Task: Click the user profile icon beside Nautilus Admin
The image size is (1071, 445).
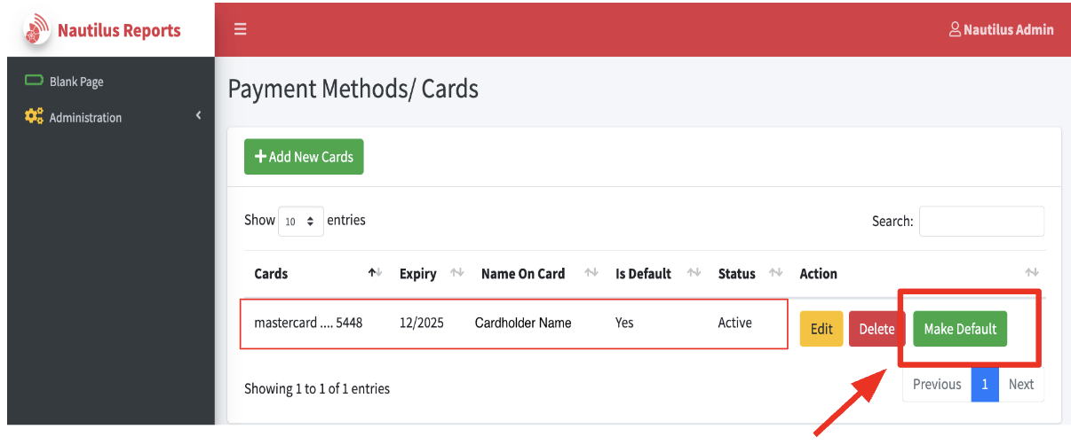Action: click(x=955, y=29)
